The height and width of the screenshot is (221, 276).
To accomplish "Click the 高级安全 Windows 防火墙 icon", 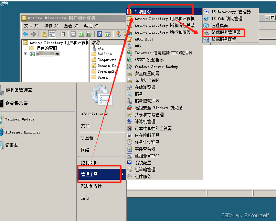I will tap(129, 108).
